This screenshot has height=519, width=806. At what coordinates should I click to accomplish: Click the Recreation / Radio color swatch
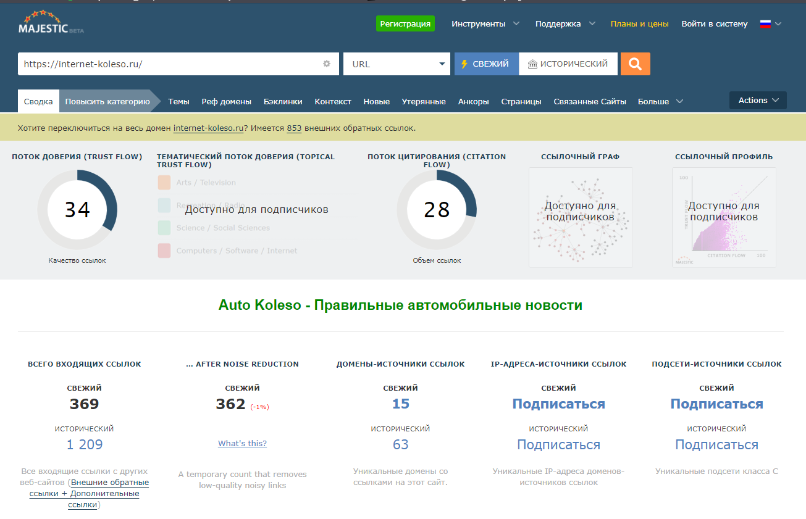click(164, 206)
